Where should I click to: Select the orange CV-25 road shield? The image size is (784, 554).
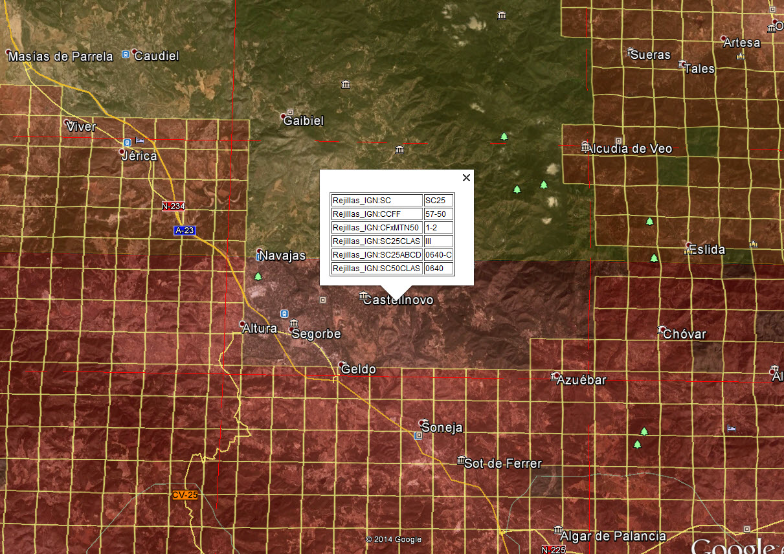pos(185,494)
